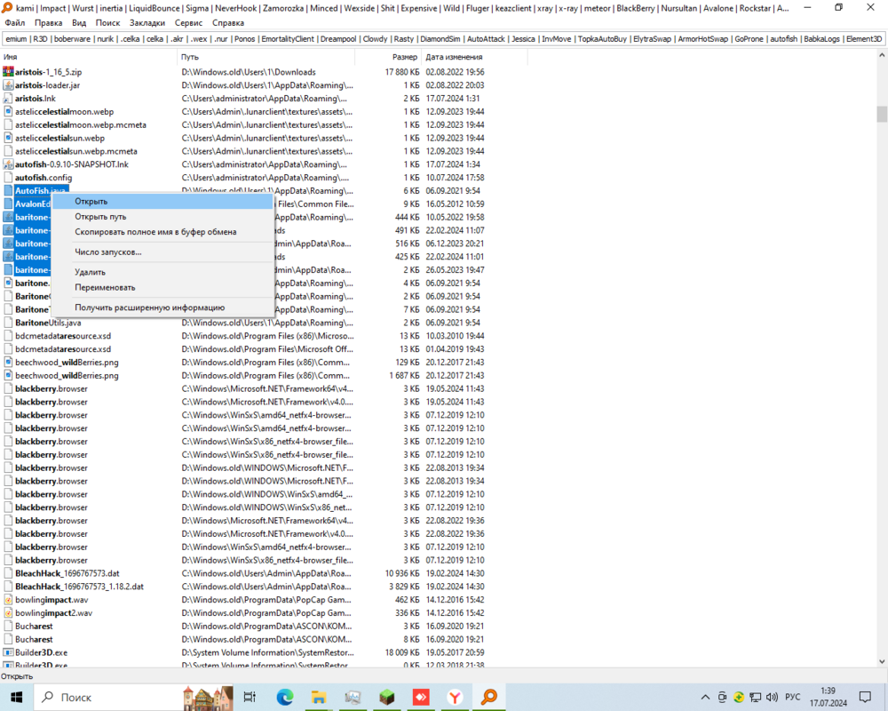This screenshot has height=711, width=888.
Task: Show hidden system tray icons
Action: pyautogui.click(x=705, y=698)
